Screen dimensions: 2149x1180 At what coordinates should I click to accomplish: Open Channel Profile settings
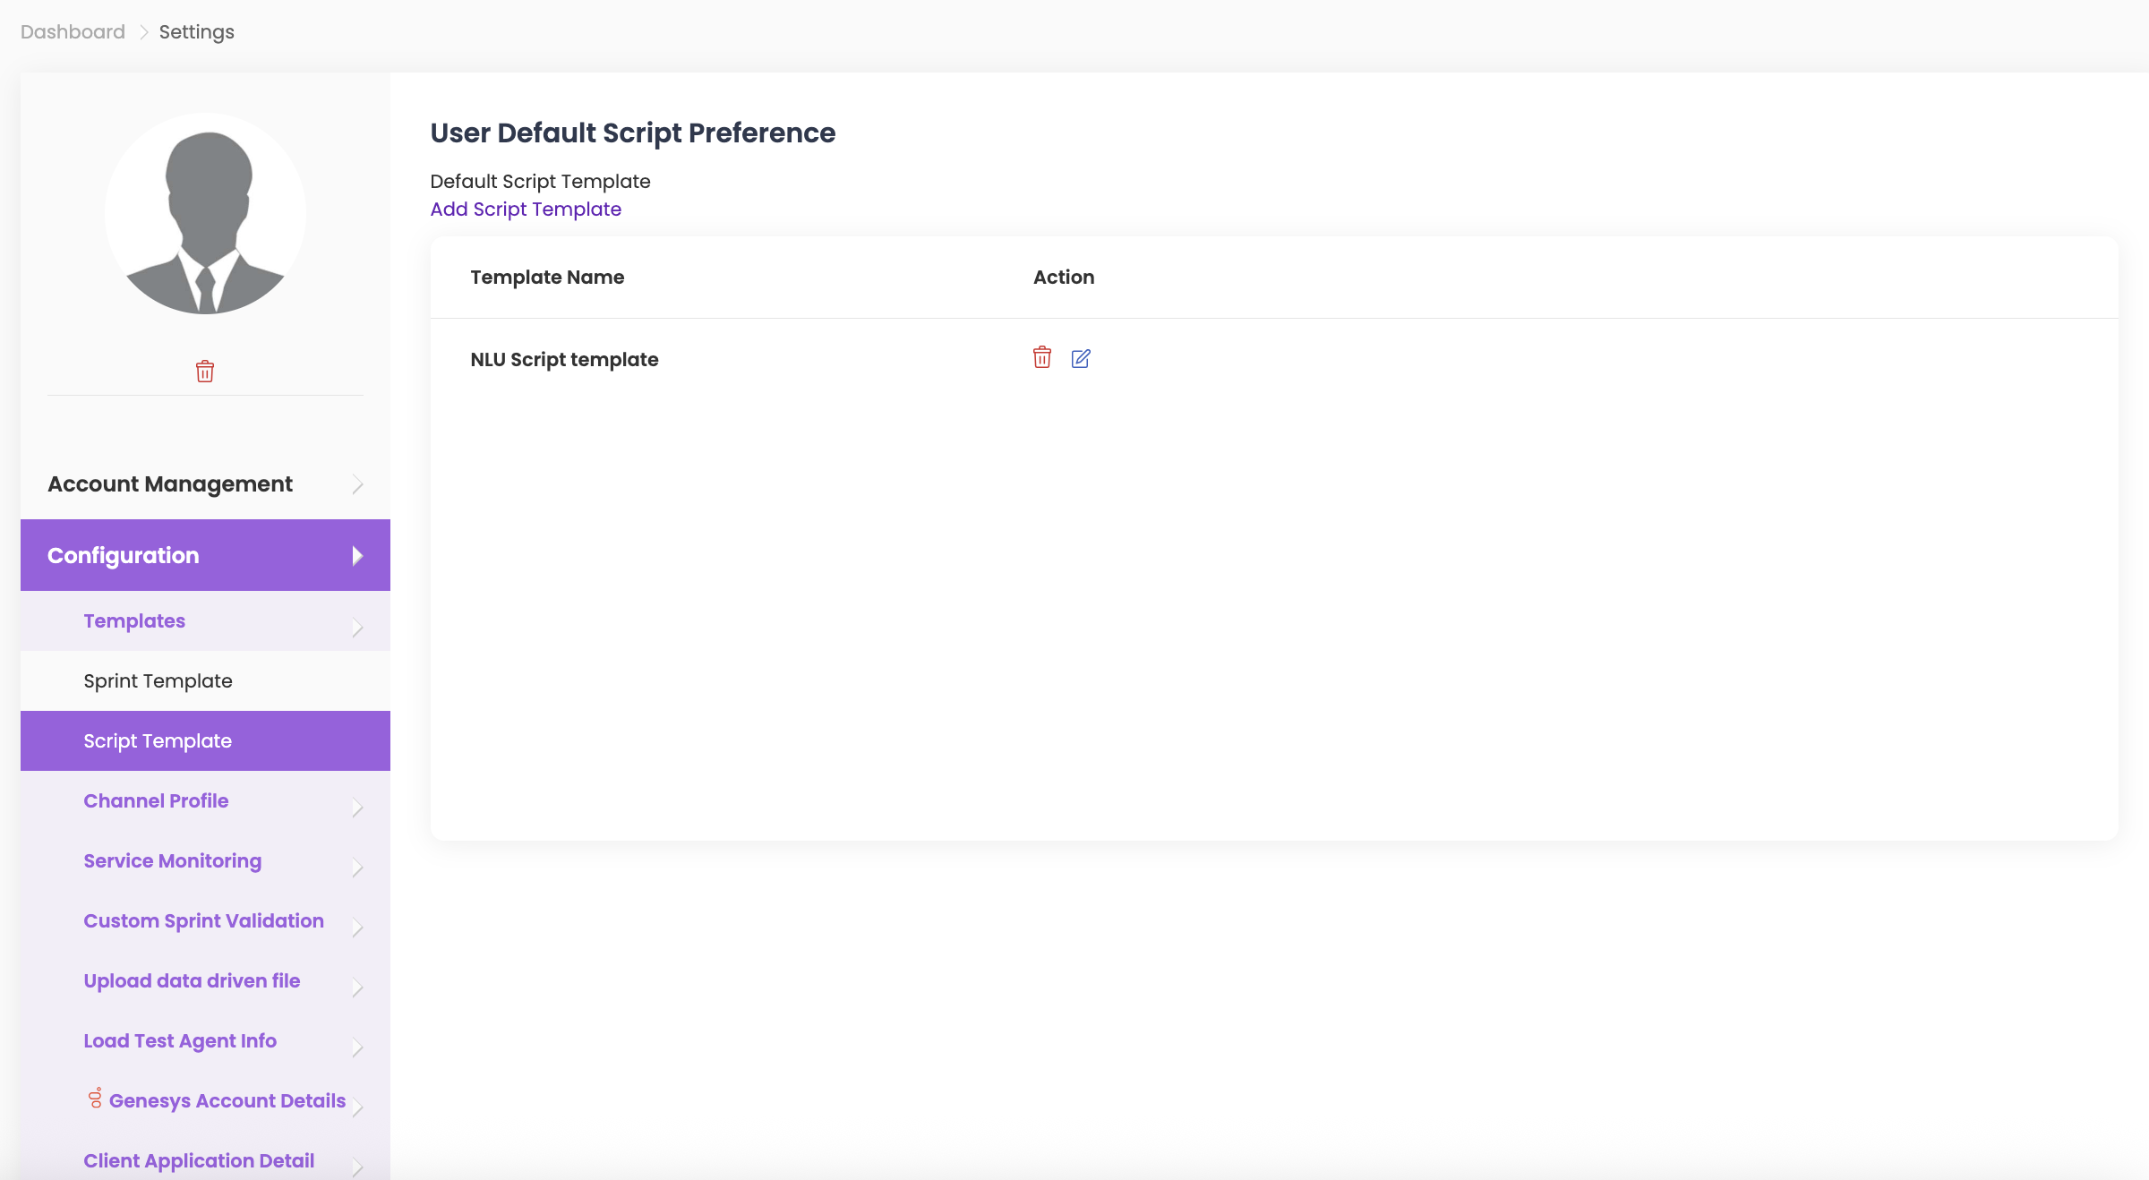pos(156,801)
